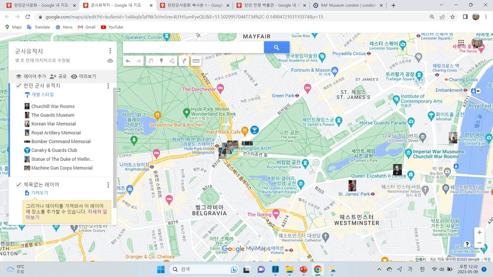Open the Windows Start menu
Screen dimensions: 493x277
pos(161,269)
